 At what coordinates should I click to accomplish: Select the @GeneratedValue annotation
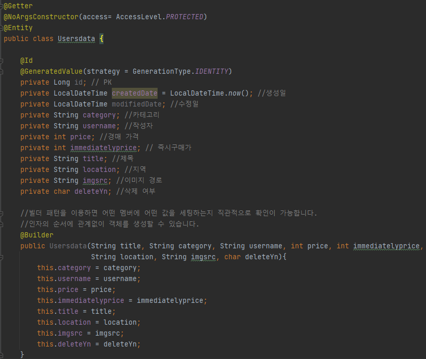coord(51,71)
